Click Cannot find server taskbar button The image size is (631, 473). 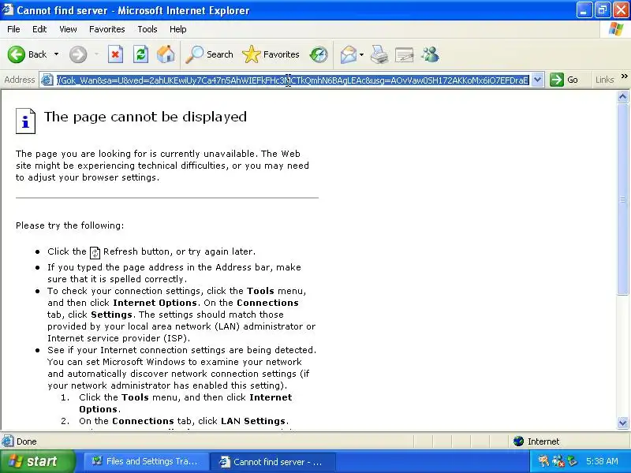pos(272,462)
